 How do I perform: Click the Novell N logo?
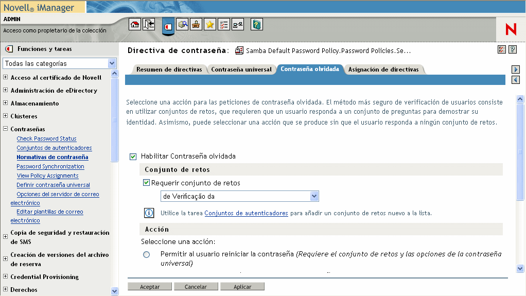(x=511, y=29)
